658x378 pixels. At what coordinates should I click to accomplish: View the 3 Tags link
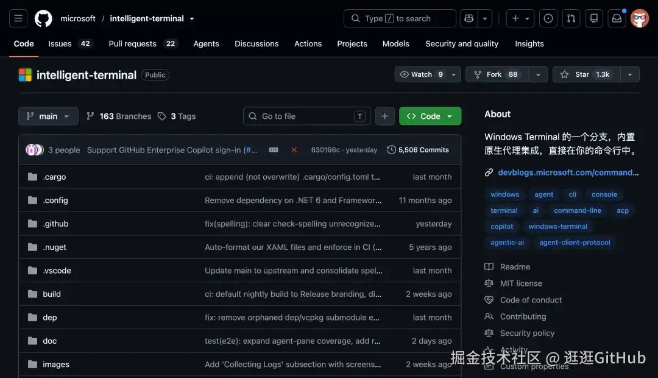[x=177, y=116]
